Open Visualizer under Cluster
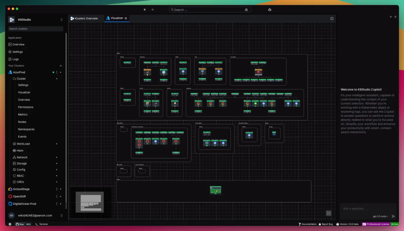This screenshot has height=231, width=404. point(24,92)
